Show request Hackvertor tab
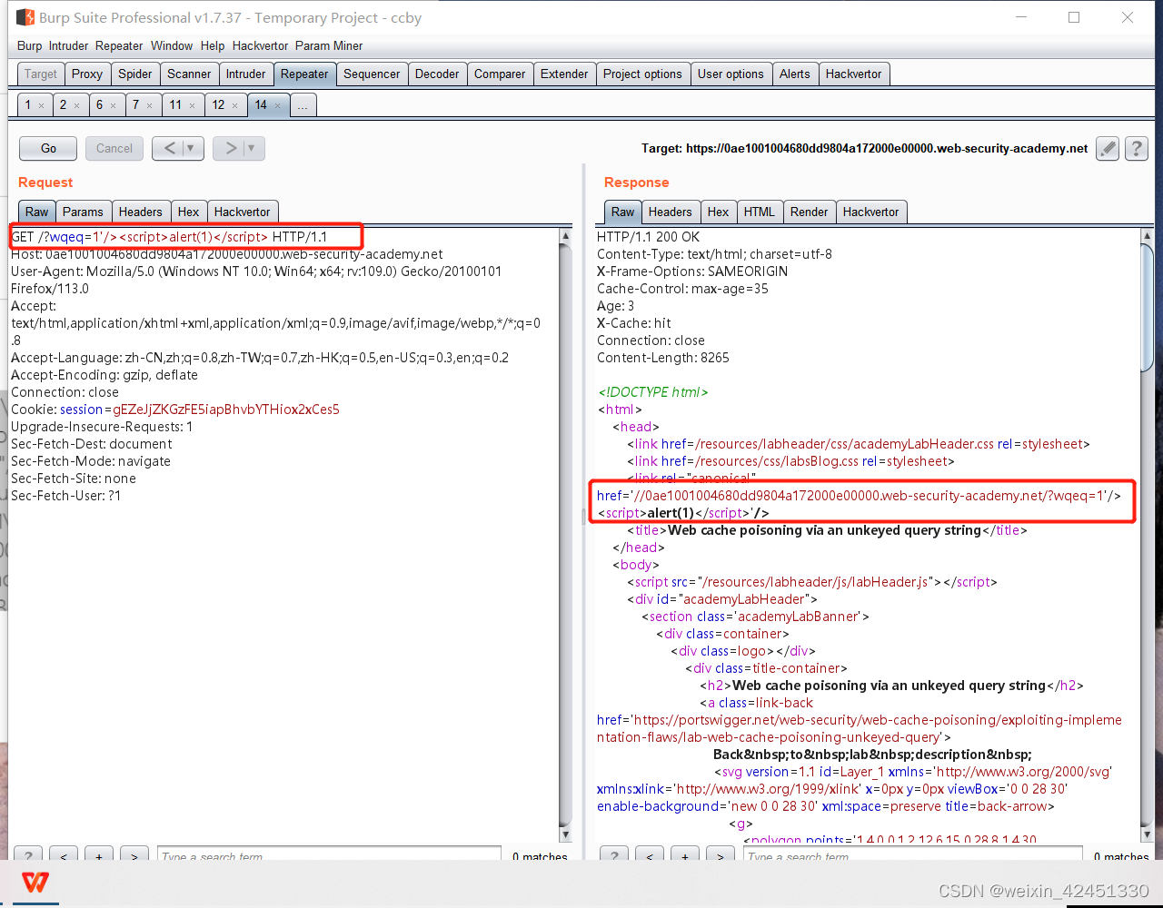The width and height of the screenshot is (1163, 908). (x=242, y=212)
